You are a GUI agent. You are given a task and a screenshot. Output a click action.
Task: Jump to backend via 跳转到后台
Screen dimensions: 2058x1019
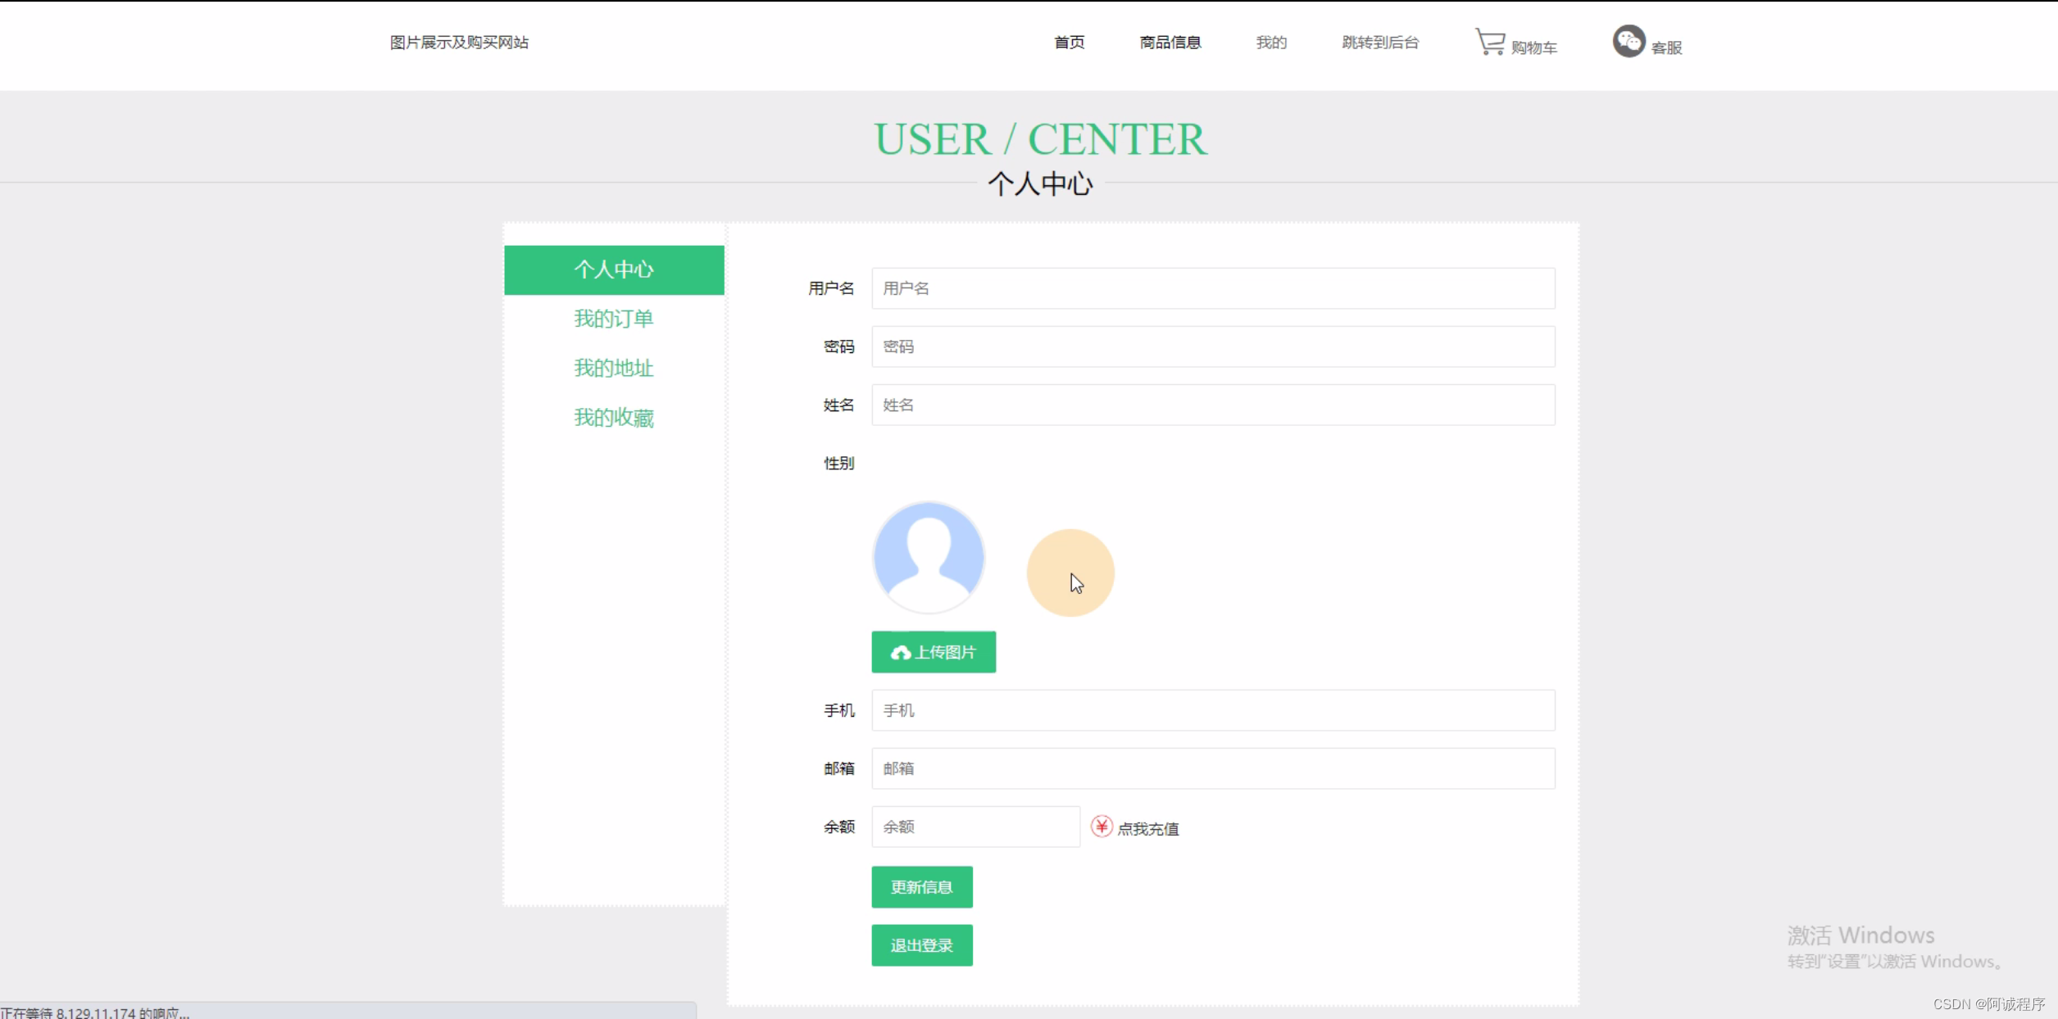click(x=1380, y=42)
